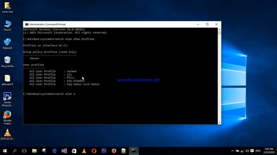Click 'netsh wlan show profiles' command line

pyautogui.click(x=59, y=39)
